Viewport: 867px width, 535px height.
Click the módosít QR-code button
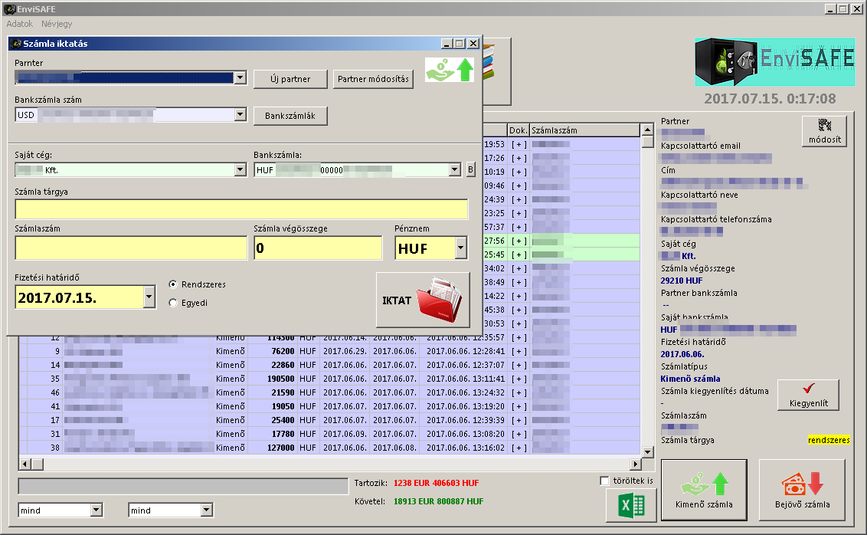(824, 131)
